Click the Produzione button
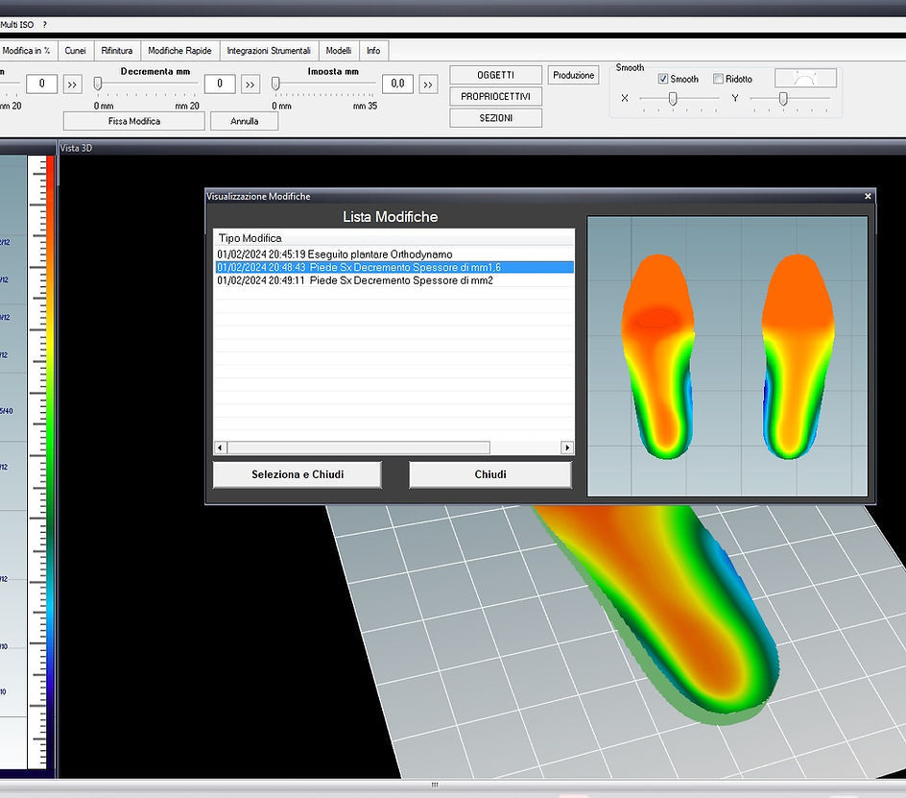Viewport: 906px width, 798px height. point(575,75)
